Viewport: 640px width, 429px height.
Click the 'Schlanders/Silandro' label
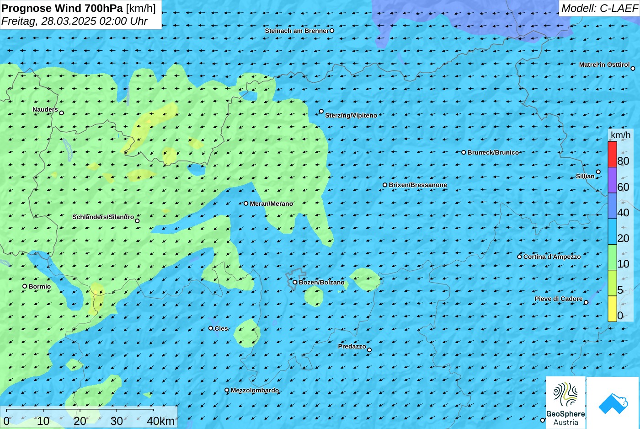103,217
